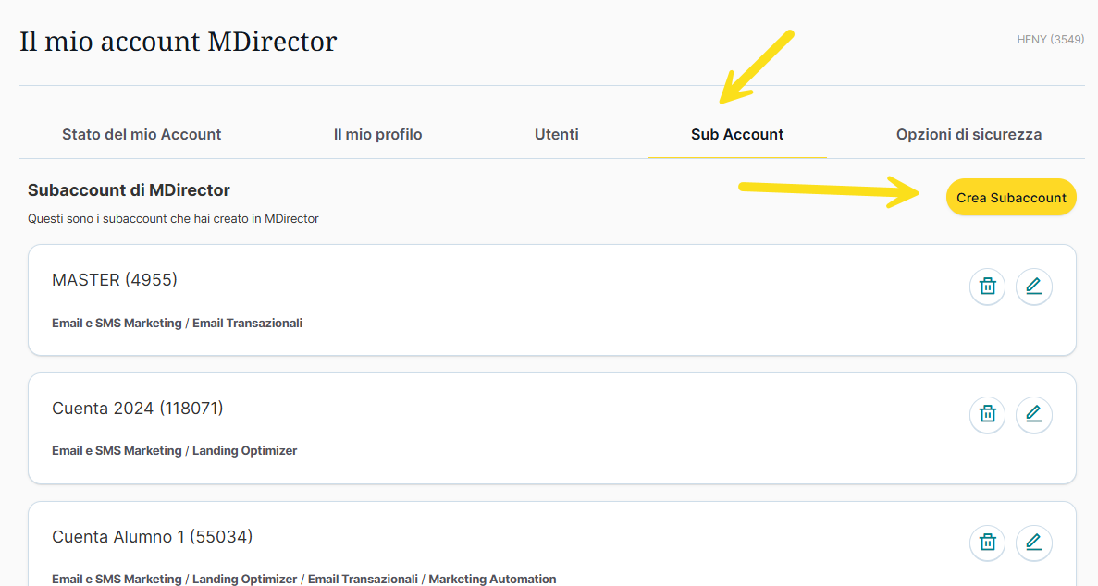Click the Il mio account MDirector heading
Screen dimensions: 1098x586
coord(179,42)
